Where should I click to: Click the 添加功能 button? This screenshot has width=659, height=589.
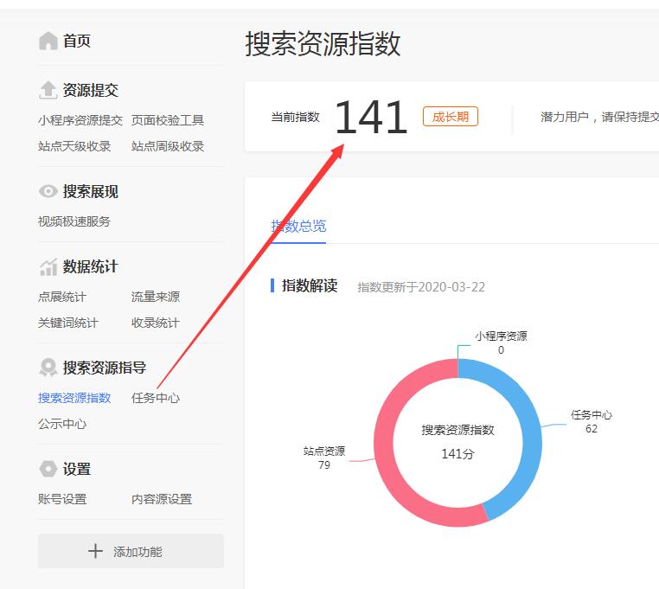131,551
